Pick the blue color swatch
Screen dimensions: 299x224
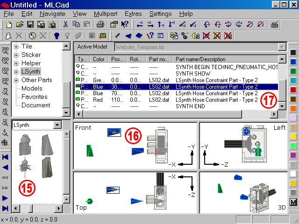pyautogui.click(x=293, y=62)
